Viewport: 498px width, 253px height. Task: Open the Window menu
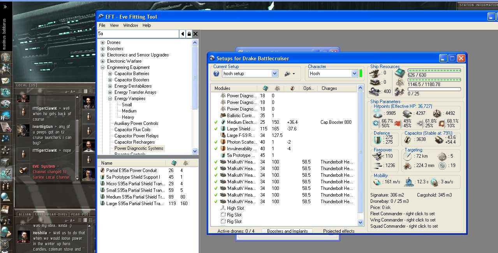130,25
